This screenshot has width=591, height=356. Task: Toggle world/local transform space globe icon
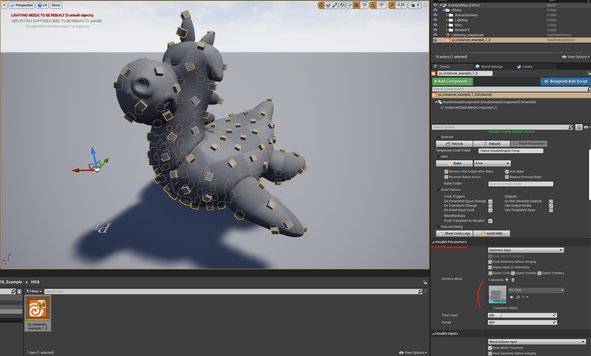pos(342,5)
